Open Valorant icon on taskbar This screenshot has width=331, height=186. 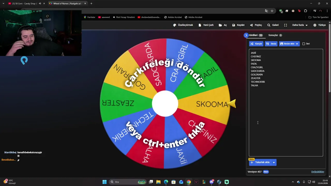[x=196, y=182]
